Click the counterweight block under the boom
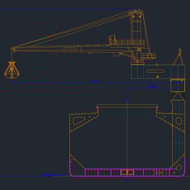The width and height of the screenshot is (190, 190). click(x=116, y=54)
